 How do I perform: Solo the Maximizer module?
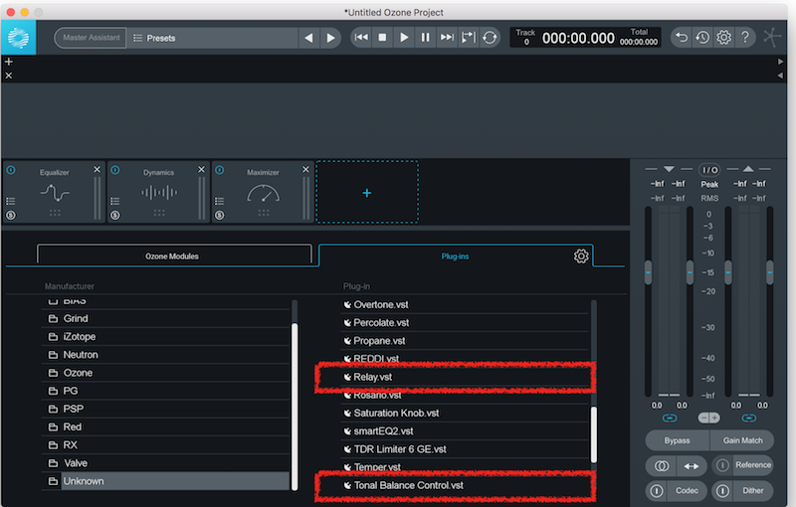(x=219, y=216)
